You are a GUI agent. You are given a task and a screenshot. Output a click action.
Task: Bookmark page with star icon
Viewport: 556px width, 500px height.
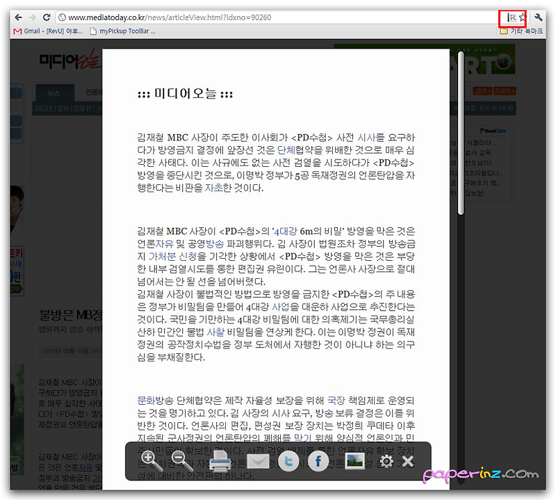click(x=522, y=17)
